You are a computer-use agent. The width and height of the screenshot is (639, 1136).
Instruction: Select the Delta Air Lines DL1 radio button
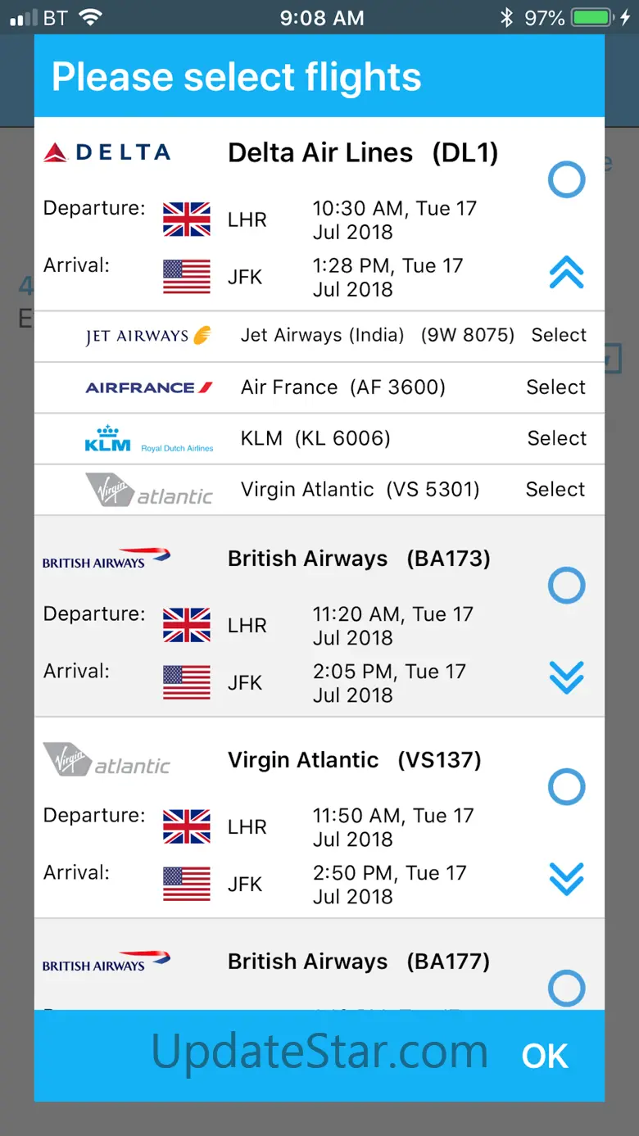coord(566,179)
